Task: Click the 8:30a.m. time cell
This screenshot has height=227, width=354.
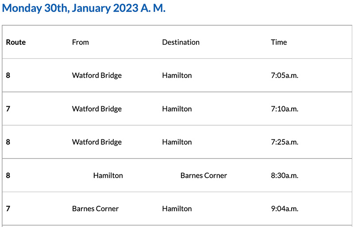Action: (x=285, y=176)
